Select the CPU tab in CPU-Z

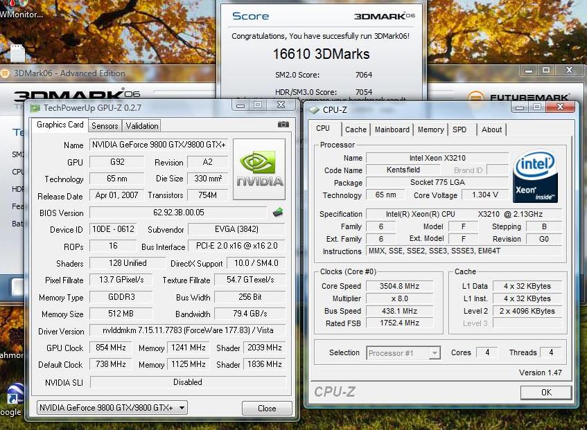[323, 129]
